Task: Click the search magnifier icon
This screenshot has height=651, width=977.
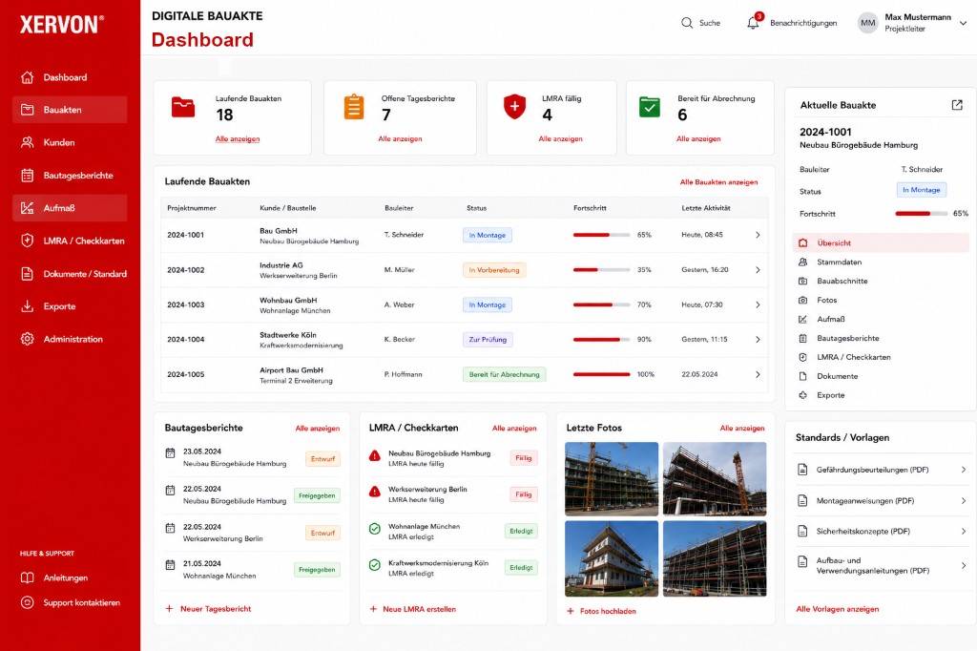Action: tap(687, 23)
